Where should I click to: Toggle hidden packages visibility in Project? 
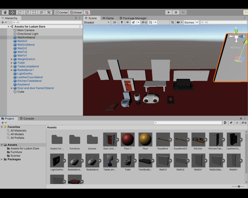pos(244,123)
